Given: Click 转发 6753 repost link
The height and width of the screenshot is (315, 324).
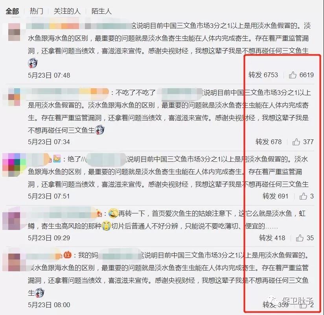Looking at the screenshot, I should [263, 75].
